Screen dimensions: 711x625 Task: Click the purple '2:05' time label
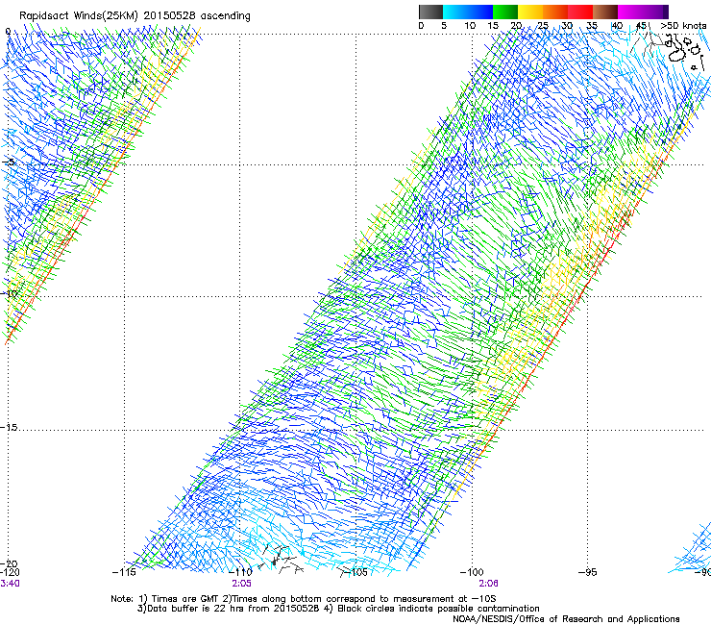[x=242, y=584]
